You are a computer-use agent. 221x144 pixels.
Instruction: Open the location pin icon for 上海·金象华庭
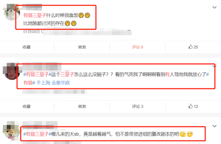pyautogui.click(x=39, y=83)
